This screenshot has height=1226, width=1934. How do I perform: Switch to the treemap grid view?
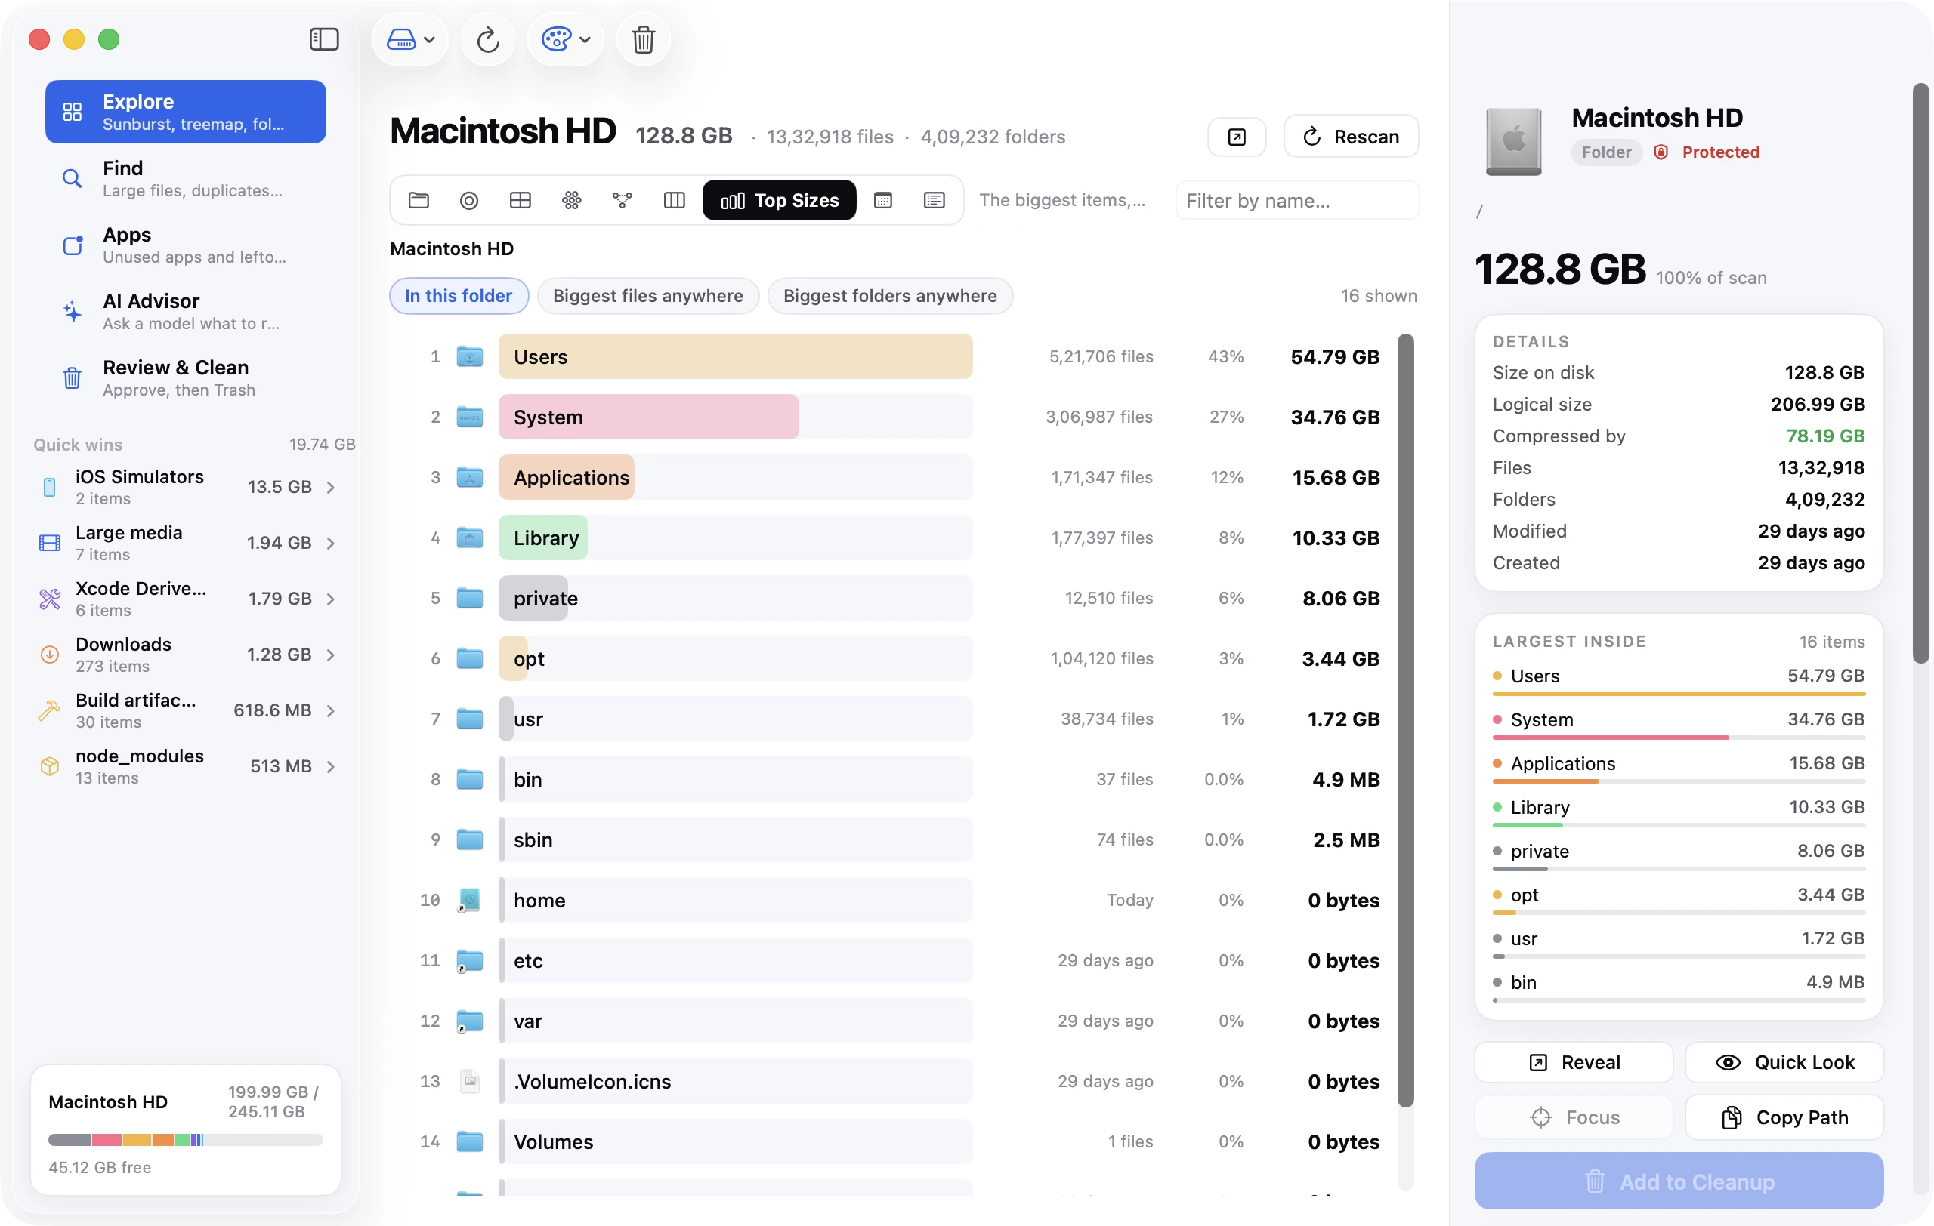[521, 200]
